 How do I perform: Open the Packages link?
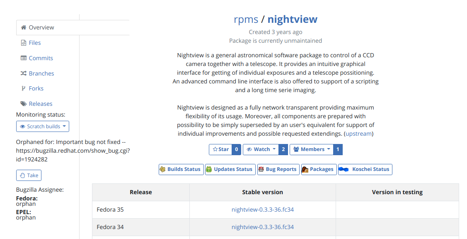[x=319, y=169]
